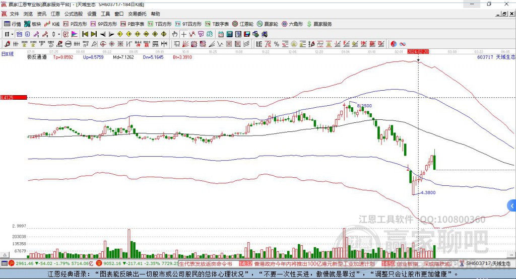Open the 浏览 menu
The image size is (516, 279).
[28, 14]
